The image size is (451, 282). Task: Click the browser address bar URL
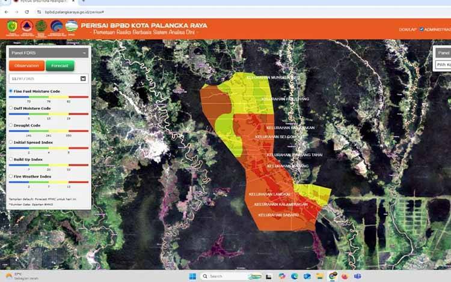tap(74, 12)
